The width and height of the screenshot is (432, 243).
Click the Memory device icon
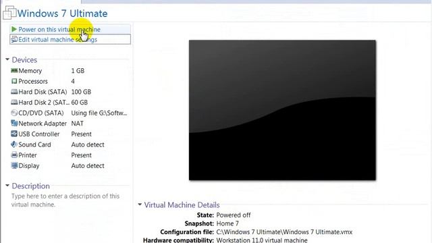pyautogui.click(x=14, y=70)
